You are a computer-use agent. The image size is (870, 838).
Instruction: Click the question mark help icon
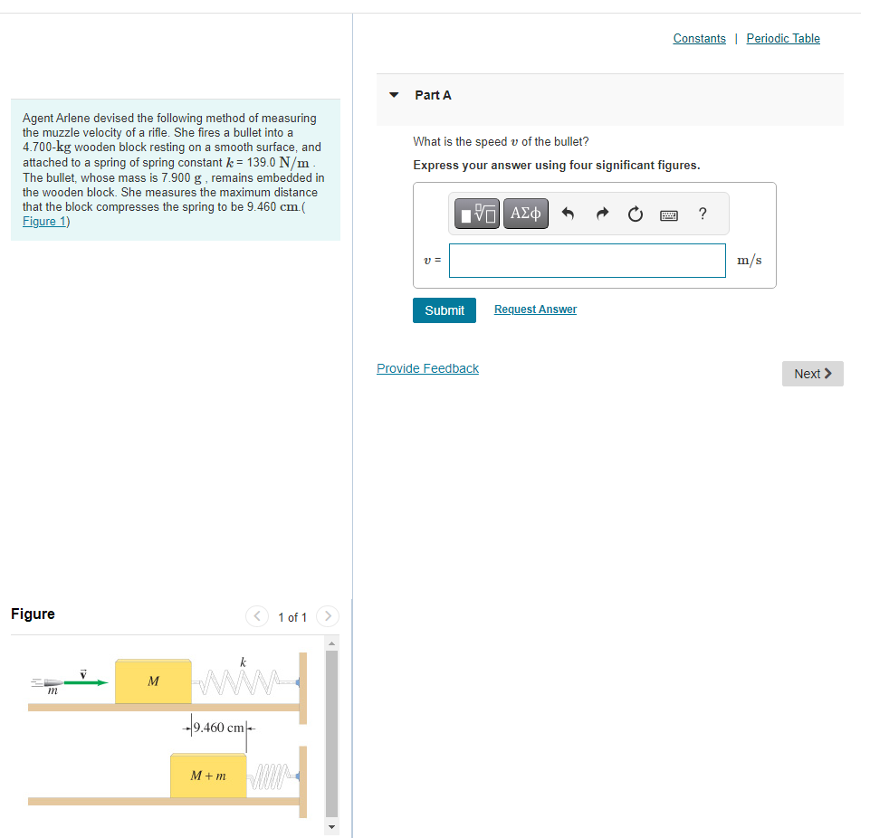click(x=702, y=214)
